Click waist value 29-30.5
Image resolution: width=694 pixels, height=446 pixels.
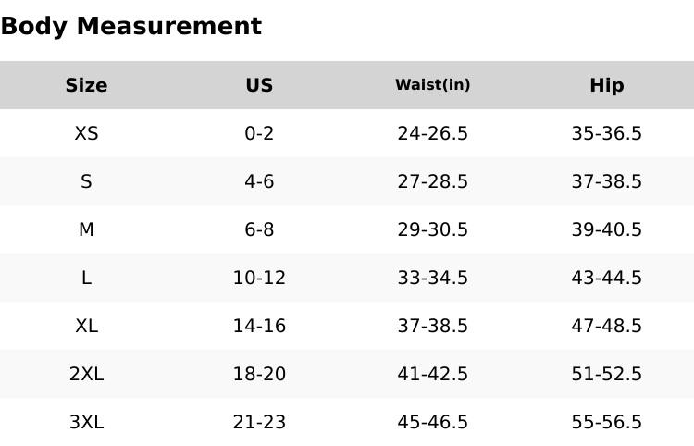click(x=432, y=229)
